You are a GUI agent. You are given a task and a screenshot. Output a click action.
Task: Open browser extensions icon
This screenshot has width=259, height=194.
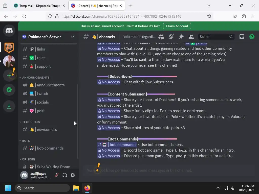pos(244,16)
